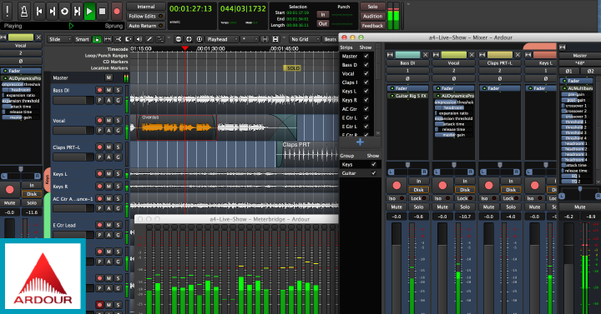This screenshot has height=314, width=601.
Task: Click the green Play transport button
Action: tap(89, 12)
